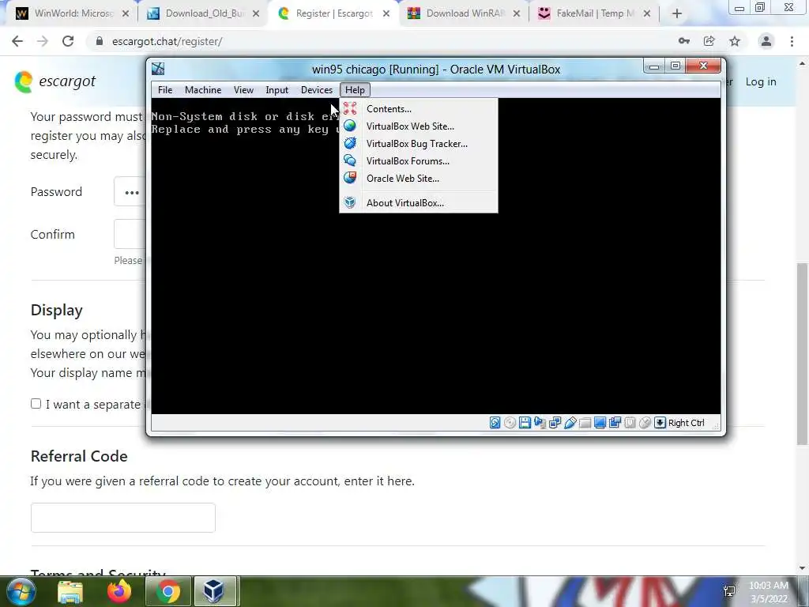Click the Right Ctrl host key label
The height and width of the screenshot is (607, 809).
[687, 423]
